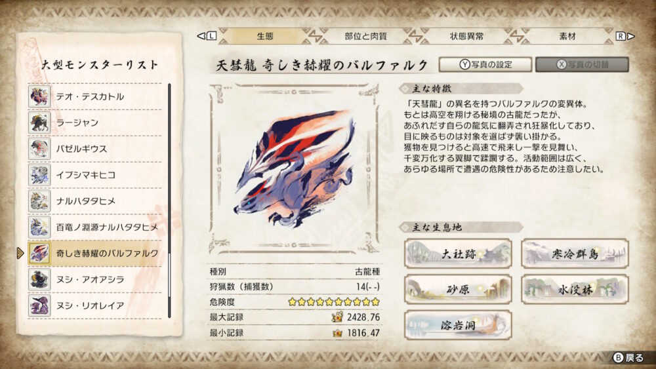Click the 写真の設定 button
The width and height of the screenshot is (656, 369).
pos(485,64)
